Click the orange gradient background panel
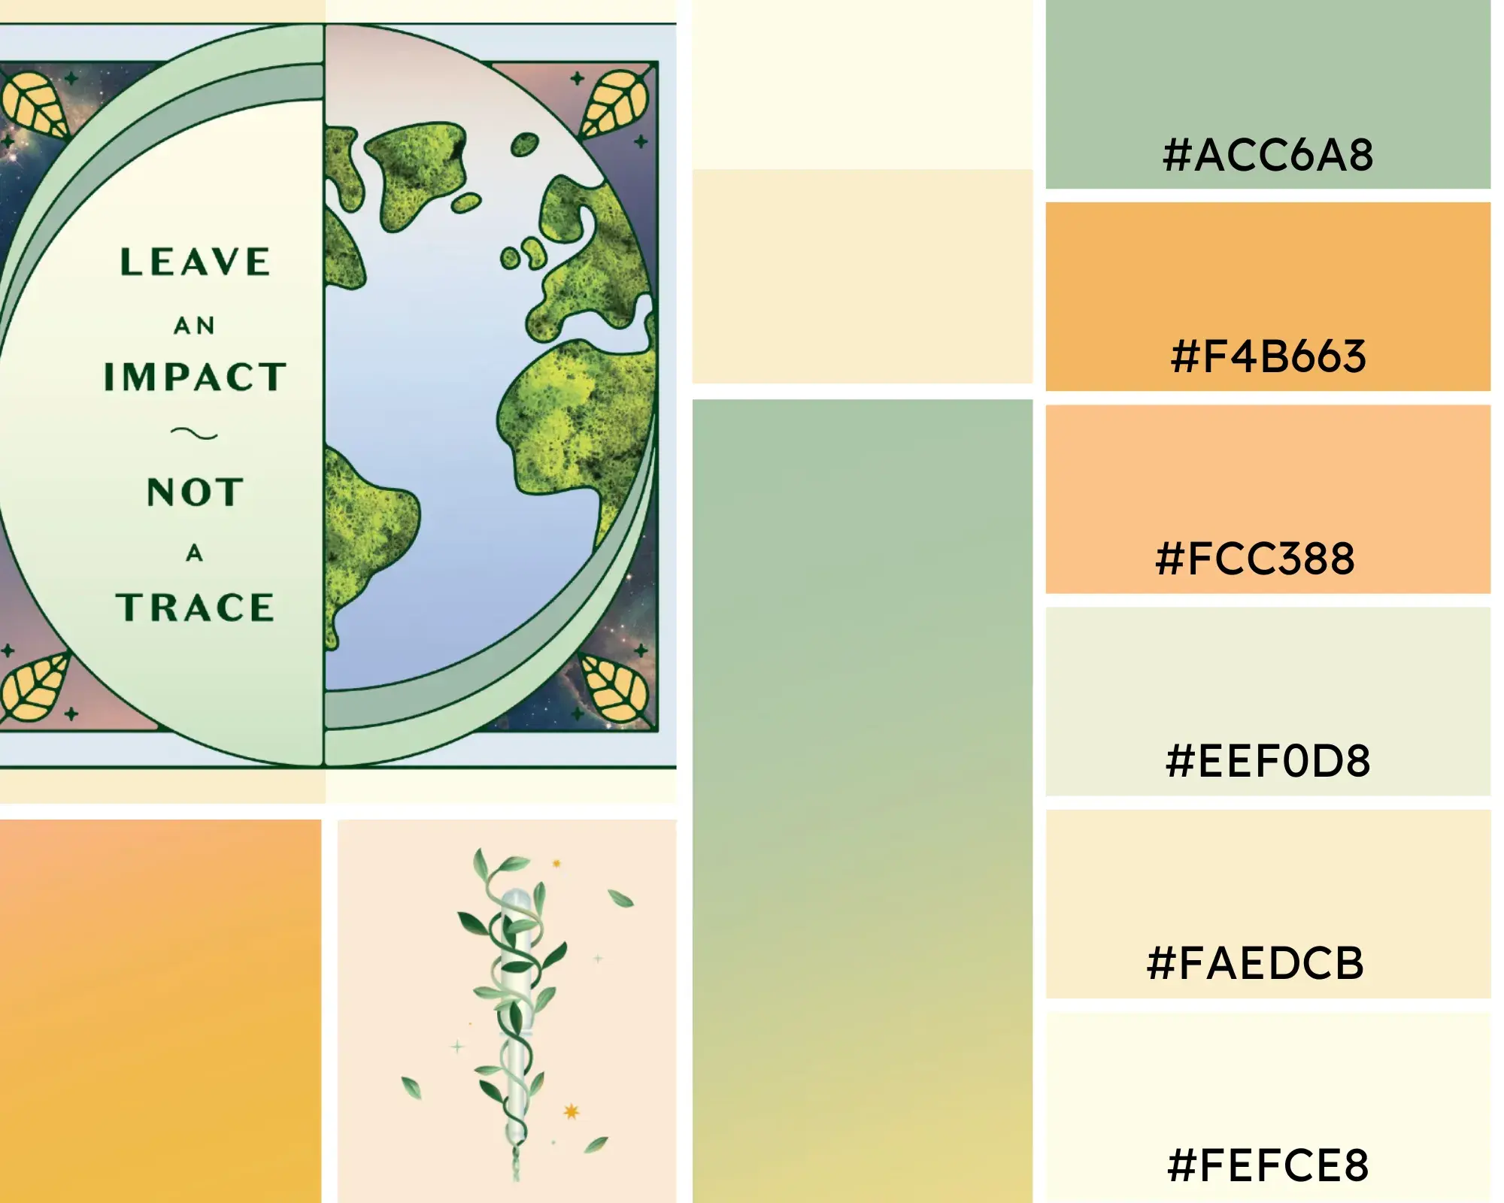Viewport: 1504px width, 1203px height. pos(159,1007)
